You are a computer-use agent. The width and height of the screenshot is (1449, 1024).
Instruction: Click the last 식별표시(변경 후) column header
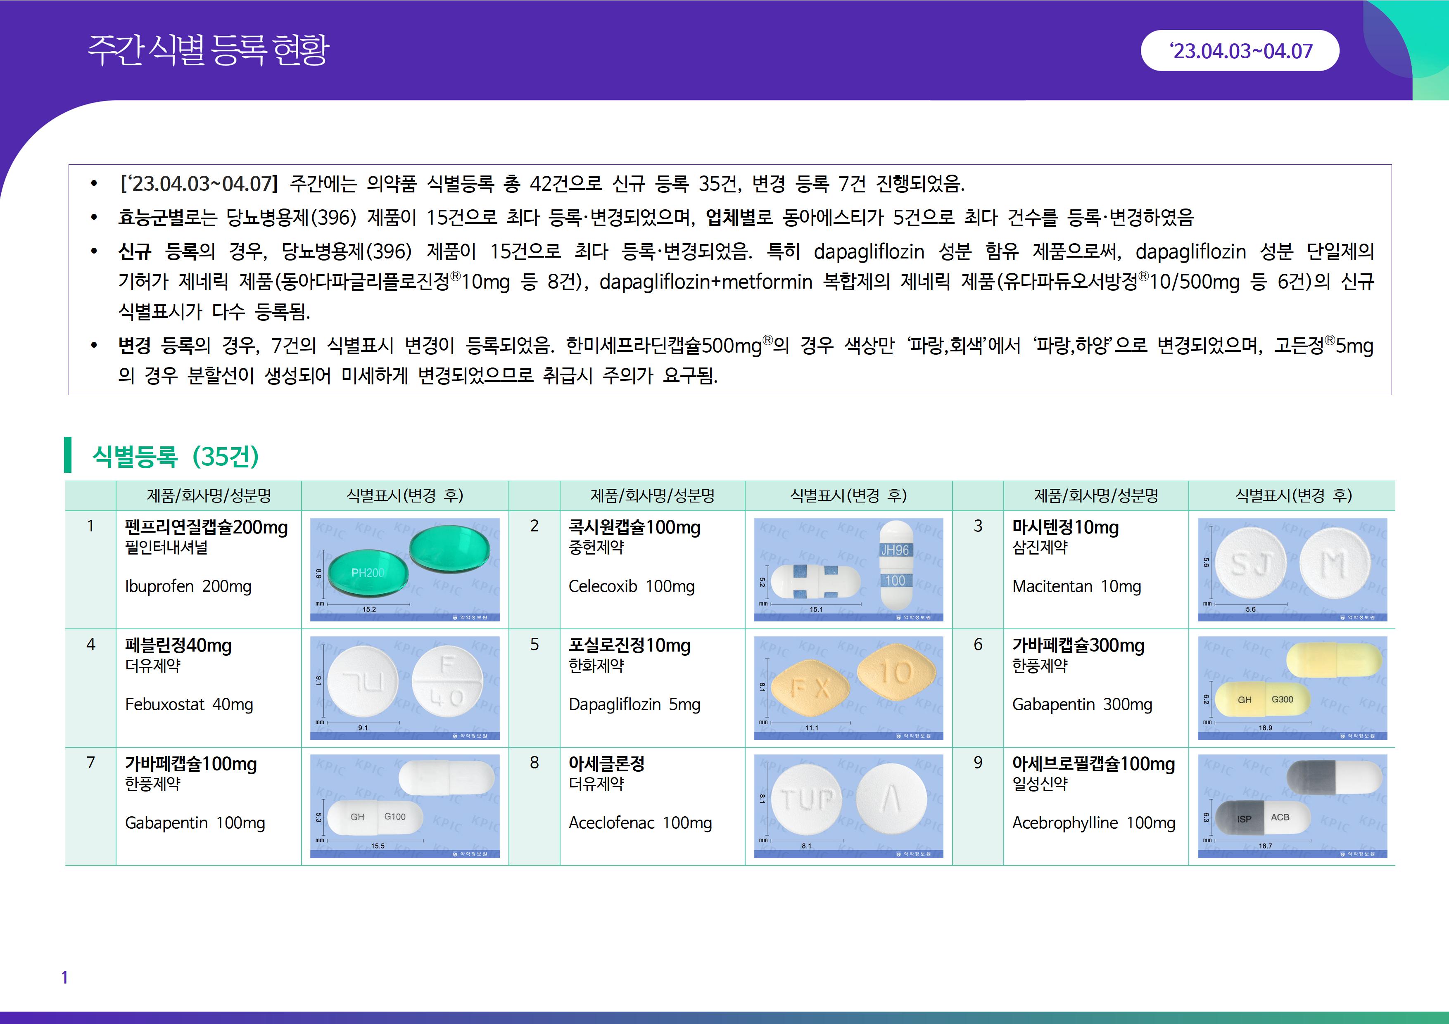click(1293, 495)
